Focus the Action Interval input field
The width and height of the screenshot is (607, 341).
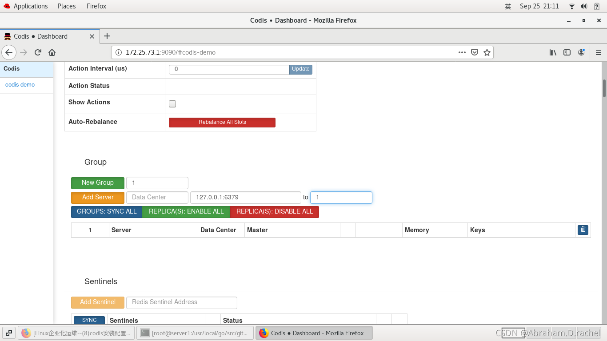[x=229, y=69]
